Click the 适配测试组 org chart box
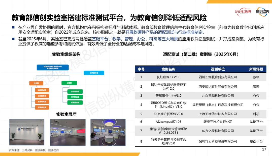The width and height of the screenshot is (272, 156). tap(42, 90)
